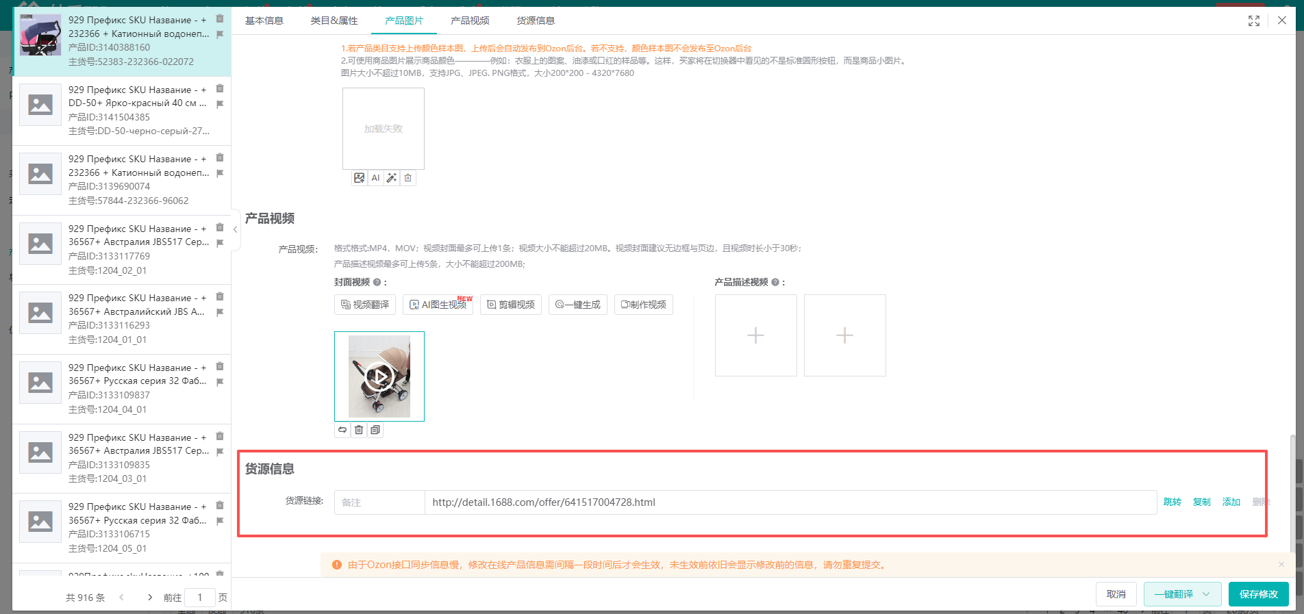The image size is (1304, 614).
Task: Flag the product with ID 3133117769
Action: (x=220, y=243)
